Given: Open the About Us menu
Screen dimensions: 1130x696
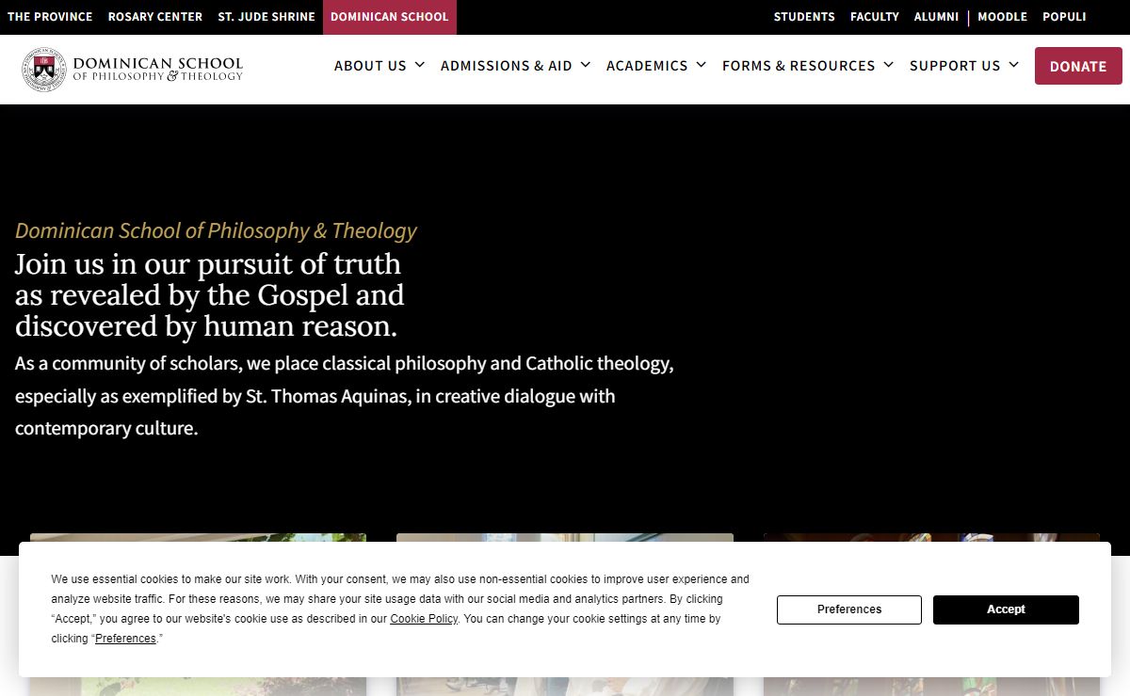Looking at the screenshot, I should [370, 66].
